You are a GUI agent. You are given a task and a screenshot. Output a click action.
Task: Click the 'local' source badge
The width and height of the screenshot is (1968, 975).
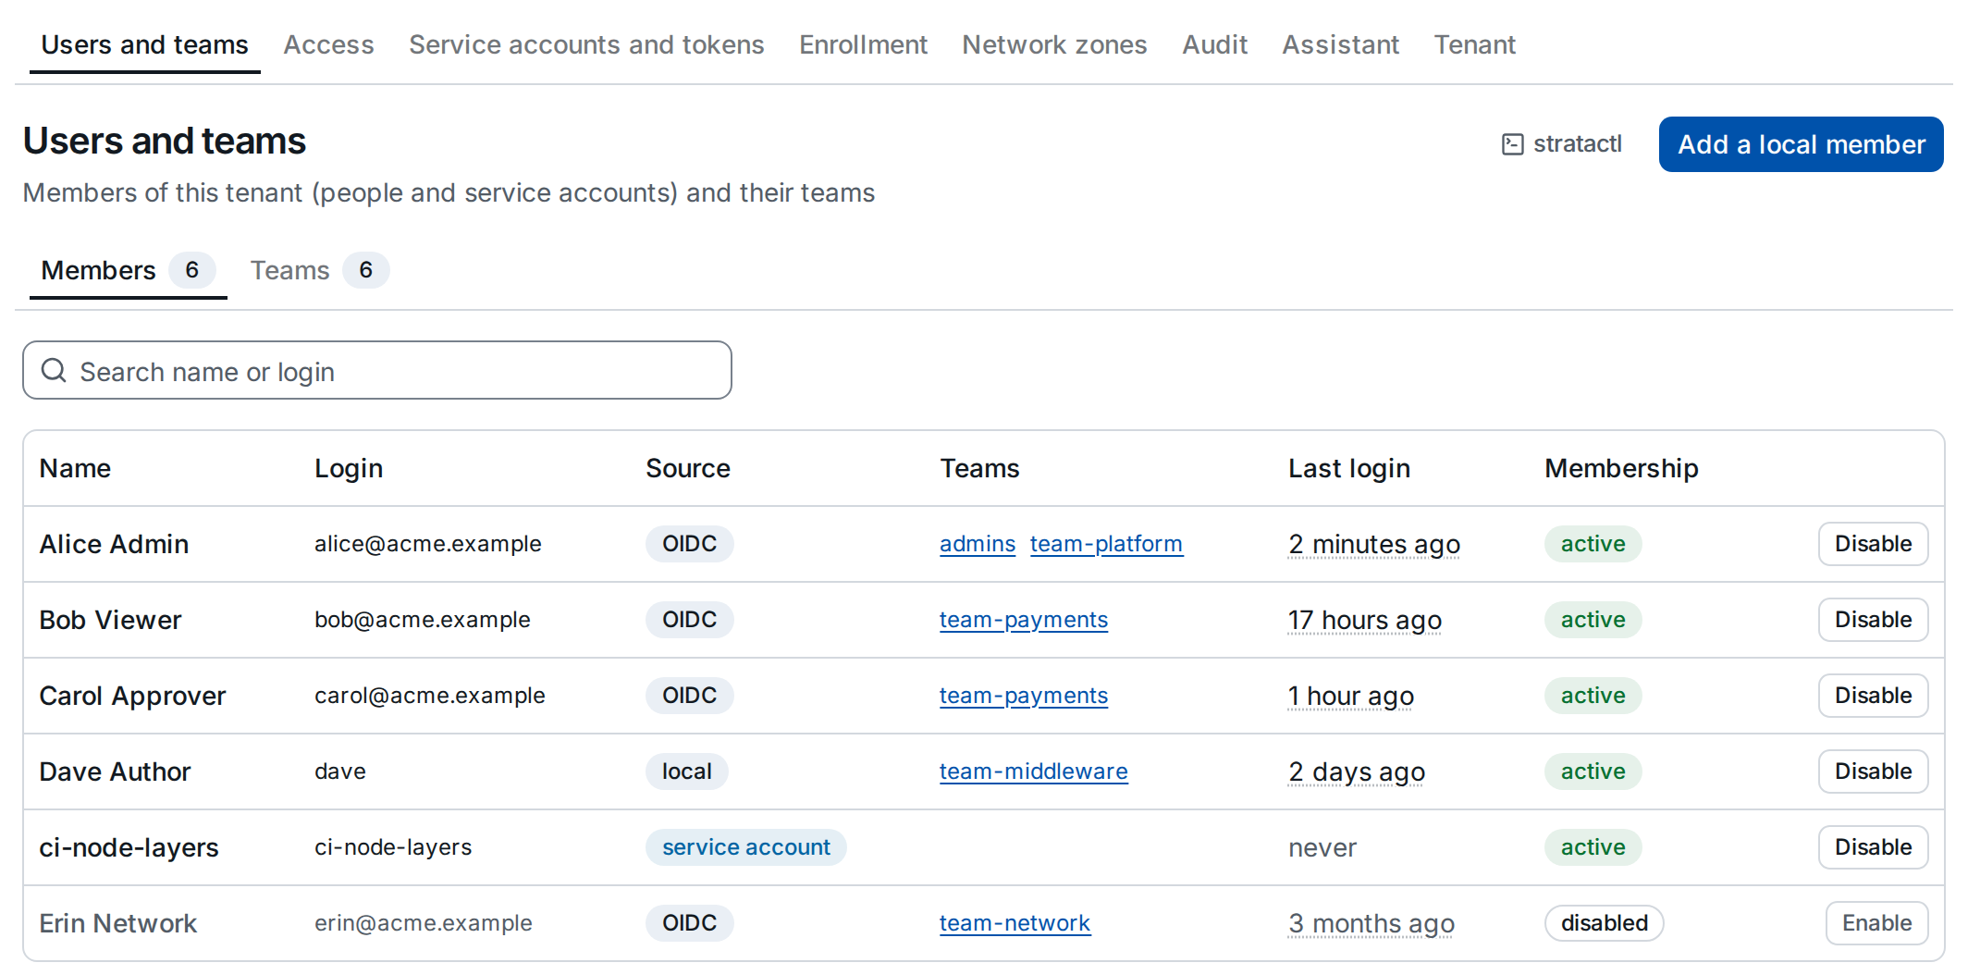687,771
